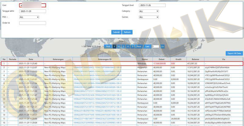The height and width of the screenshot is (126, 244).
Task: Click the First page button
Action: (x=108, y=46)
